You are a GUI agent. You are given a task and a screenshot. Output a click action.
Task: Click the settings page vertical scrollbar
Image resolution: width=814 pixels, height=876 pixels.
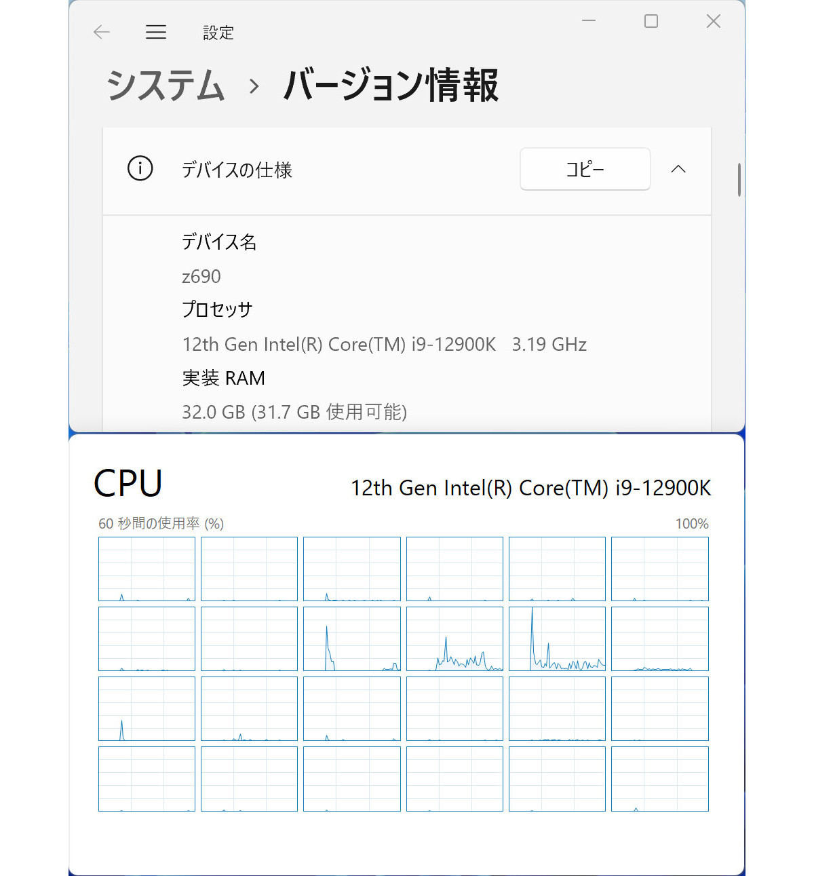click(739, 180)
